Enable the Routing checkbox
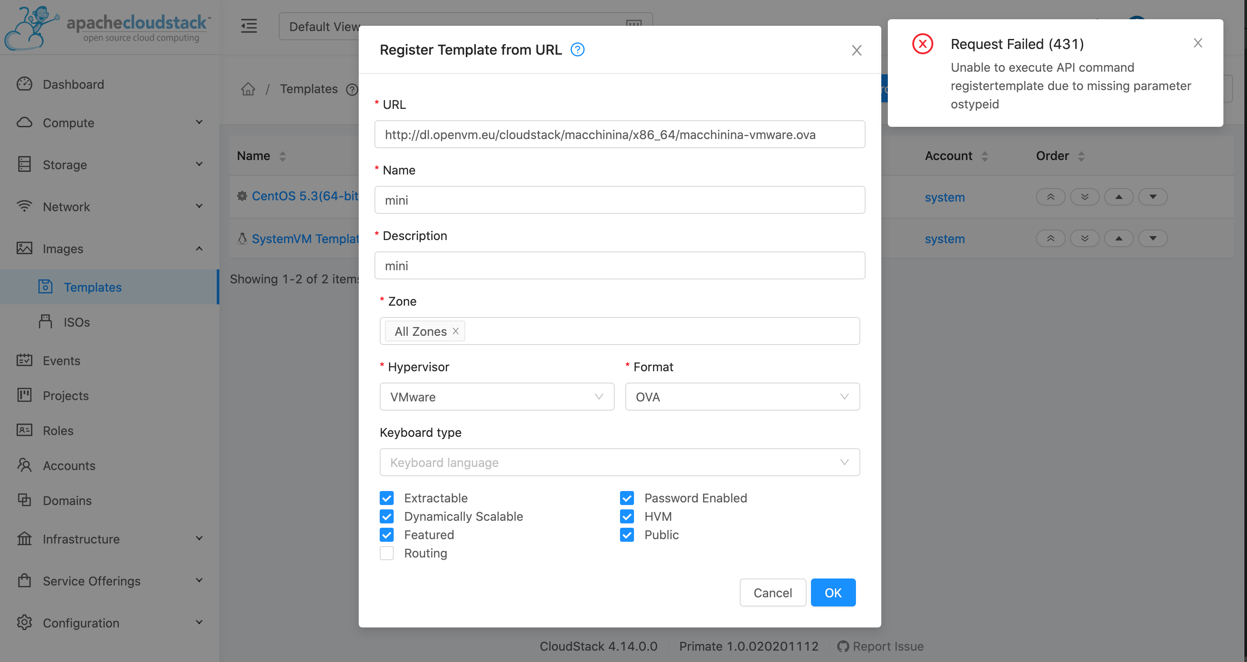 point(386,553)
